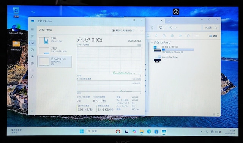This screenshot has width=243, height=143.
Task: Select BD-RE ドライブ (D:) drive
Action: point(166,59)
